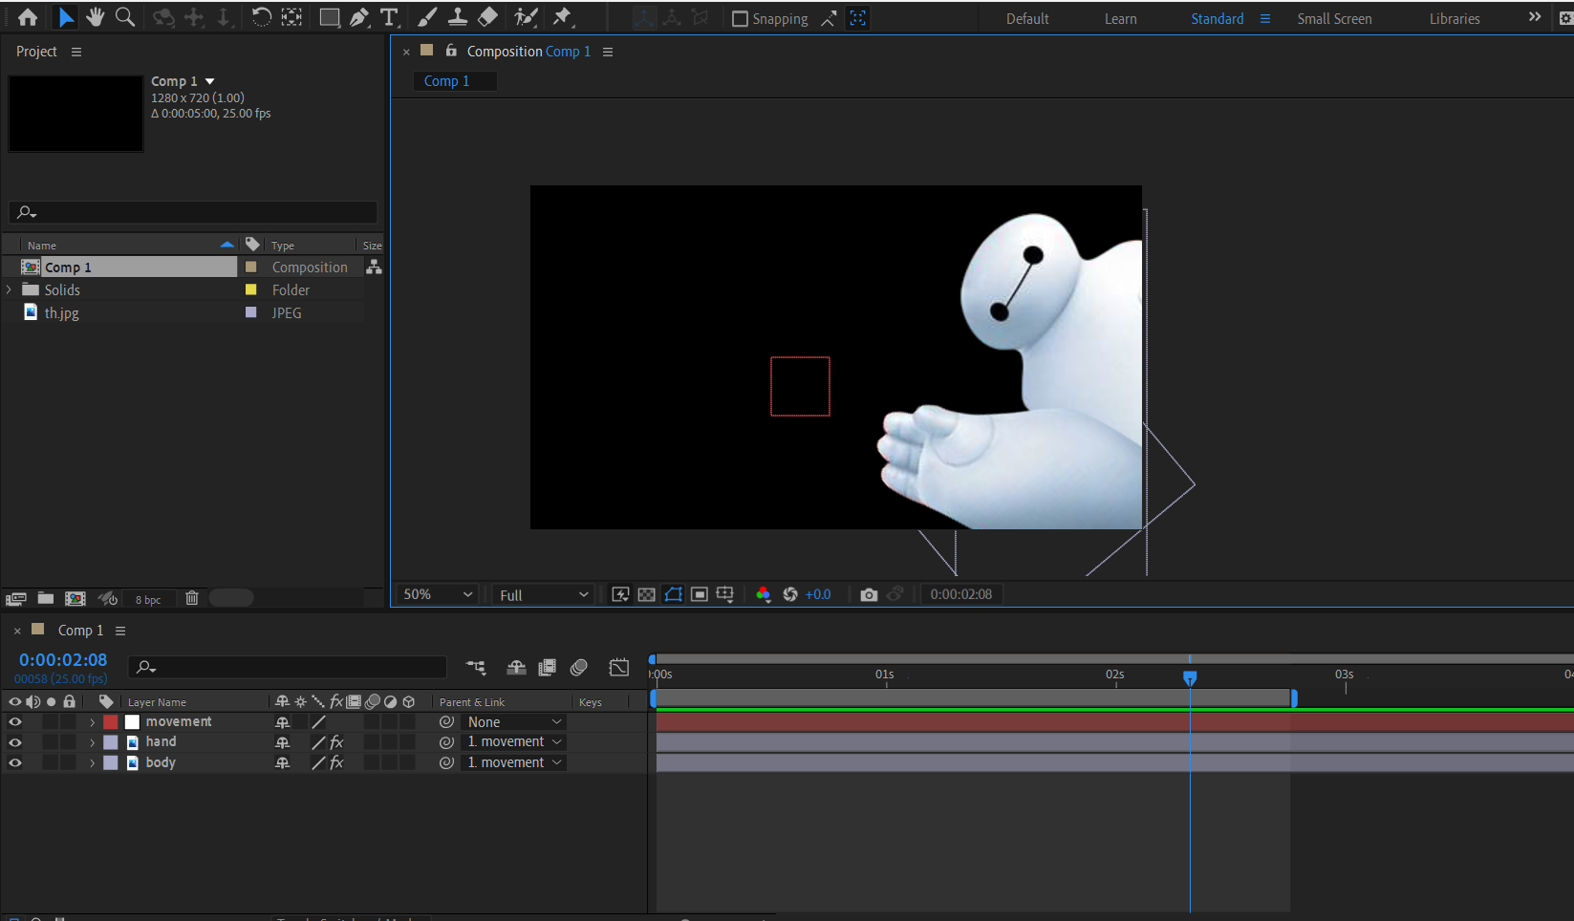Viewport: 1574px width, 921px height.
Task: Toggle the transparency grid icon
Action: tap(647, 594)
